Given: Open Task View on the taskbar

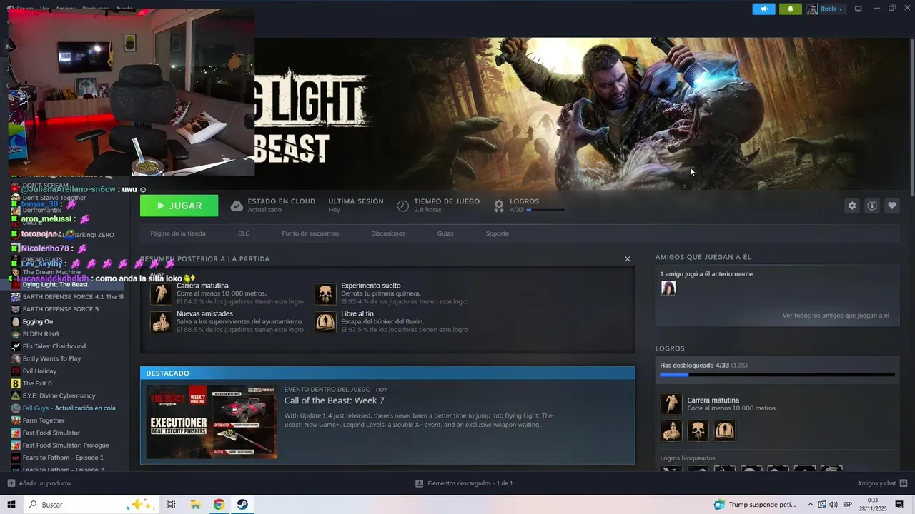Looking at the screenshot, I should 172,505.
